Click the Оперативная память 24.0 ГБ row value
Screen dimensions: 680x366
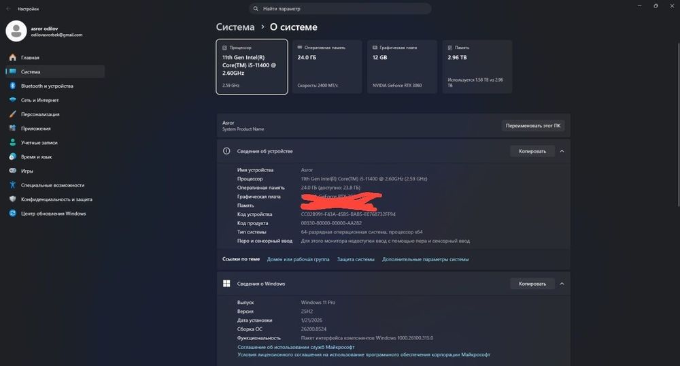(330, 188)
